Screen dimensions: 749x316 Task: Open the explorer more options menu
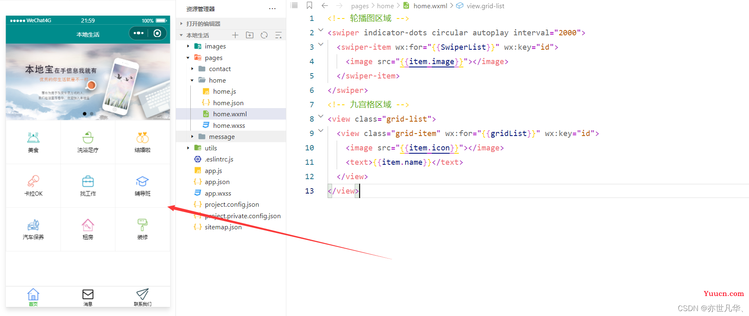272,9
